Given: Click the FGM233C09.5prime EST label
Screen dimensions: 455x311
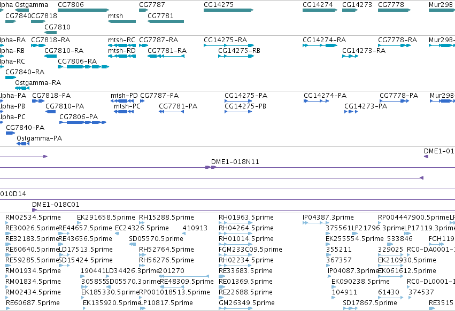Looking at the screenshot, I should (x=250, y=250).
